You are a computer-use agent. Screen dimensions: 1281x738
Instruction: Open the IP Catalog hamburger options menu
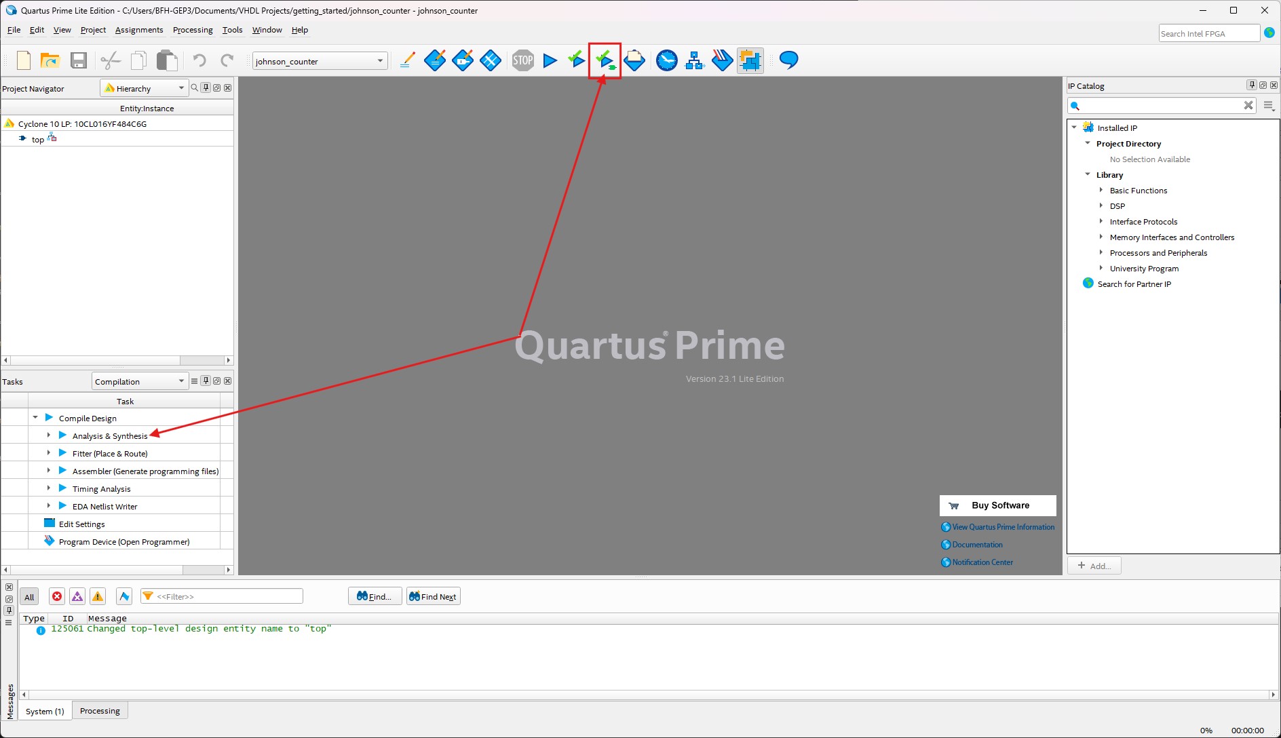(x=1269, y=106)
